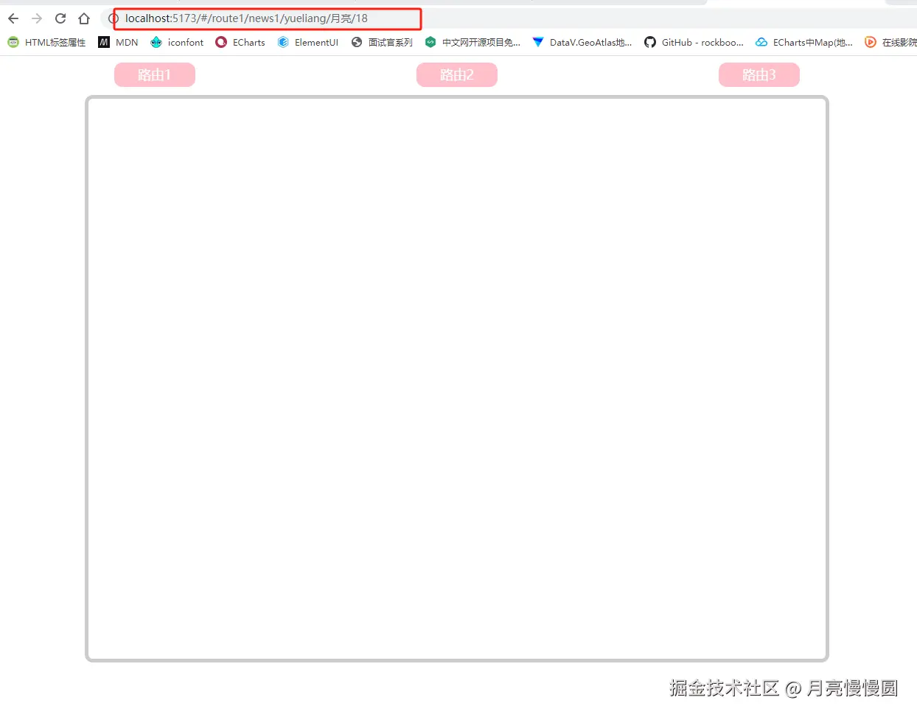Open the HTML标签属性 bookmark
This screenshot has height=717, width=917.
[46, 43]
